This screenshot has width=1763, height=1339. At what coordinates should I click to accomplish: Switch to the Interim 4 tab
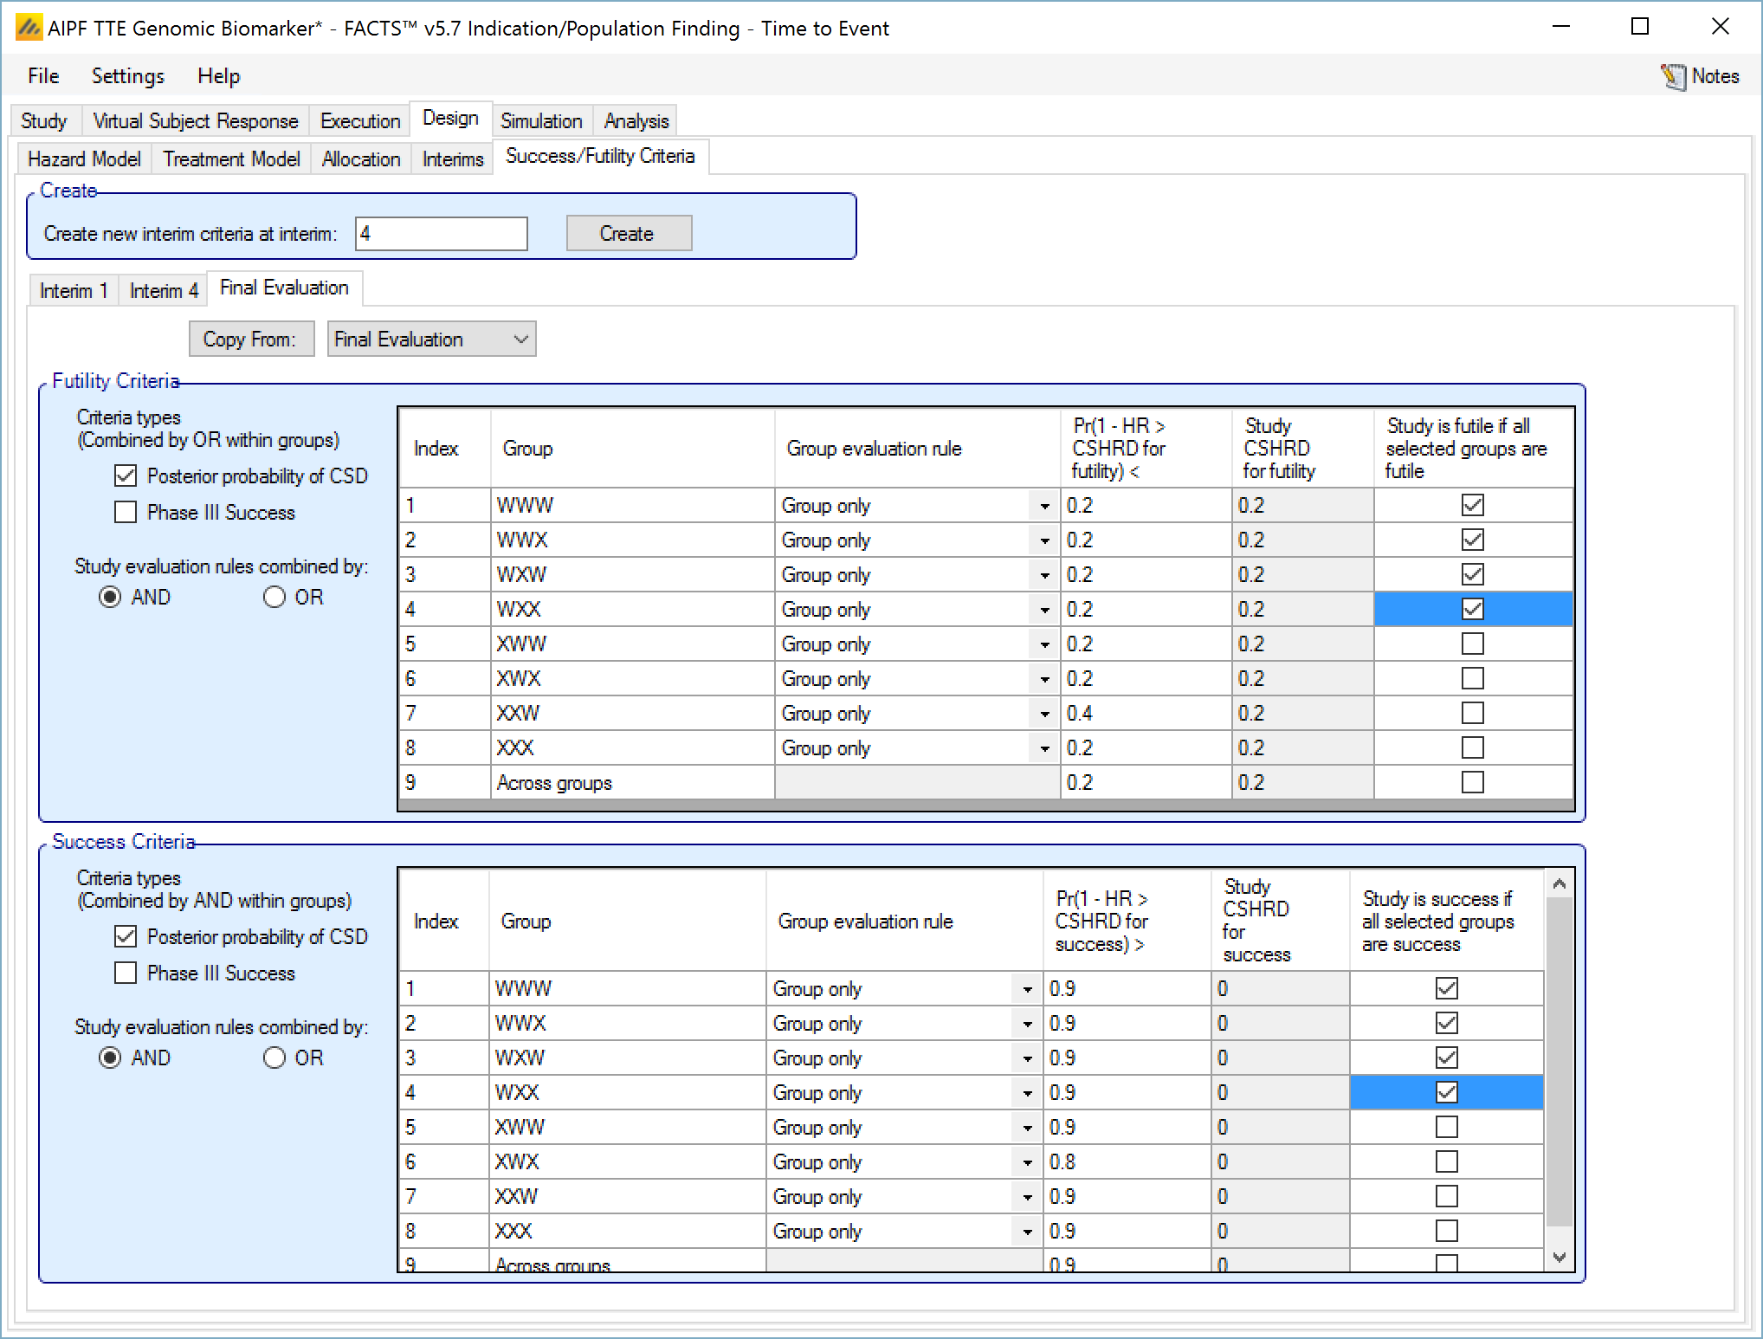click(164, 291)
